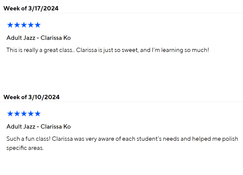Click the first star of the 3/10/2024 review
The width and height of the screenshot is (243, 175).
click(x=10, y=114)
